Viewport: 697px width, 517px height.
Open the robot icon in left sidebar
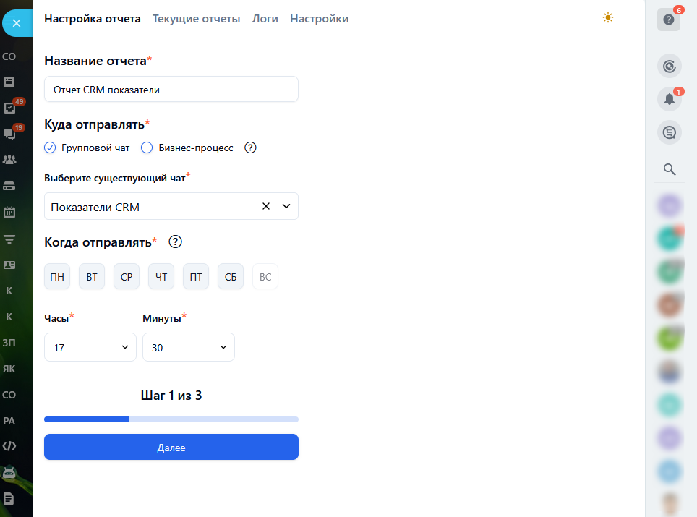click(10, 473)
